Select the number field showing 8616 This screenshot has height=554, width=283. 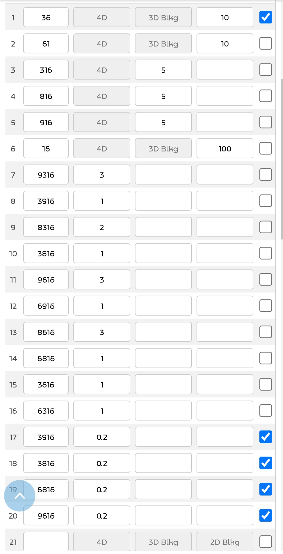[x=46, y=332]
